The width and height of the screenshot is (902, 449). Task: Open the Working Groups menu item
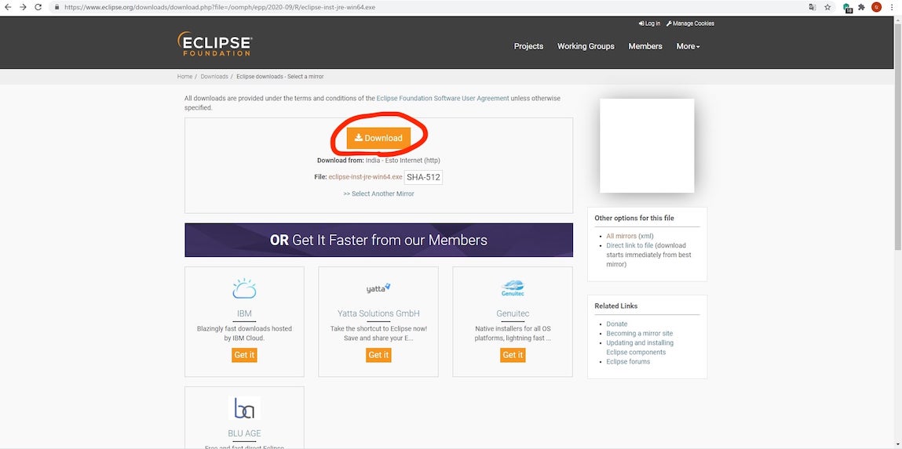(x=586, y=46)
